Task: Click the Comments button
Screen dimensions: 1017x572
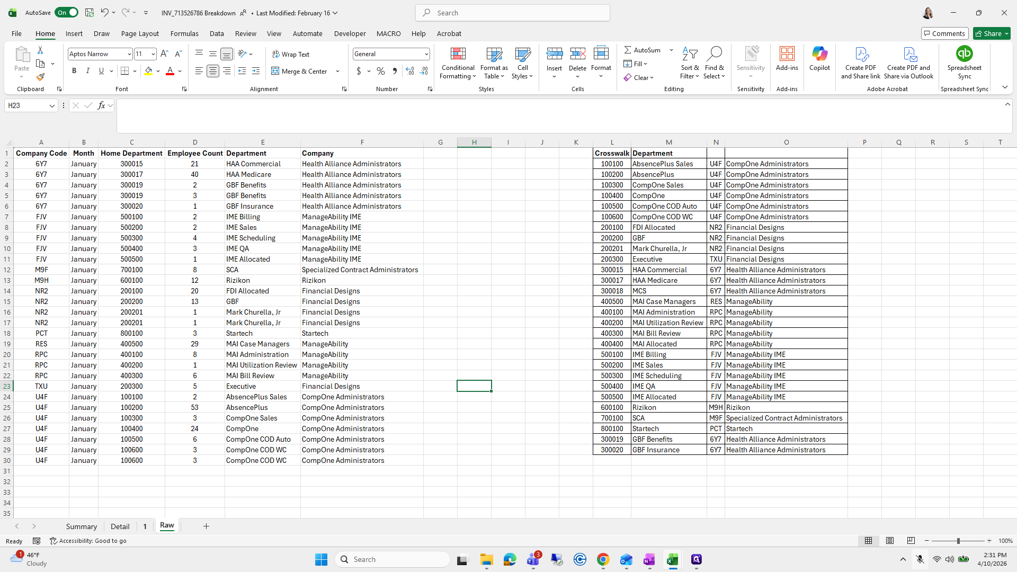Action: click(944, 33)
